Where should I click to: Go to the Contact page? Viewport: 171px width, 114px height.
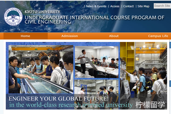[x=128, y=6]
